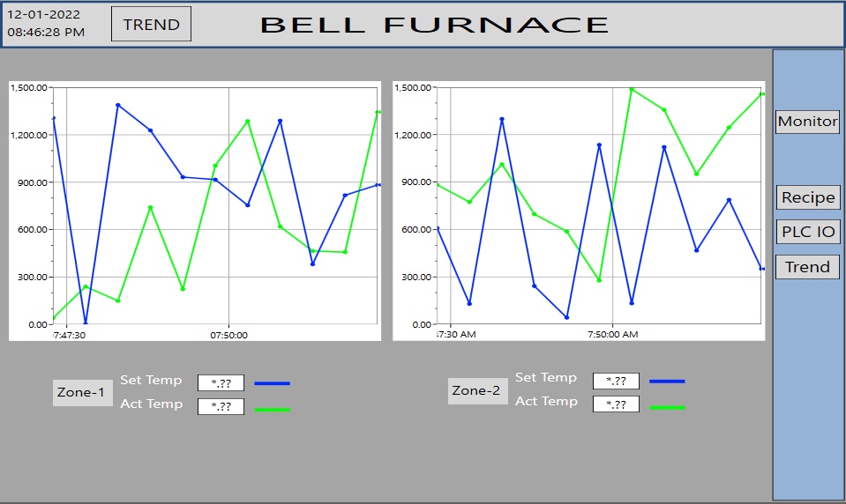
Task: Click Zone-1 Set Temp blue legend swatch
Action: tap(272, 383)
